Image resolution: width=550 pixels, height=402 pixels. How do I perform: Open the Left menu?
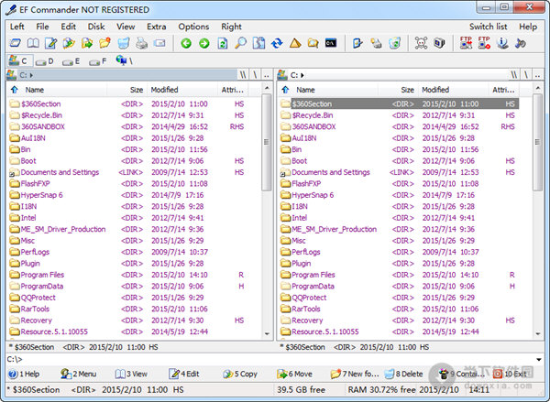pyautogui.click(x=16, y=27)
